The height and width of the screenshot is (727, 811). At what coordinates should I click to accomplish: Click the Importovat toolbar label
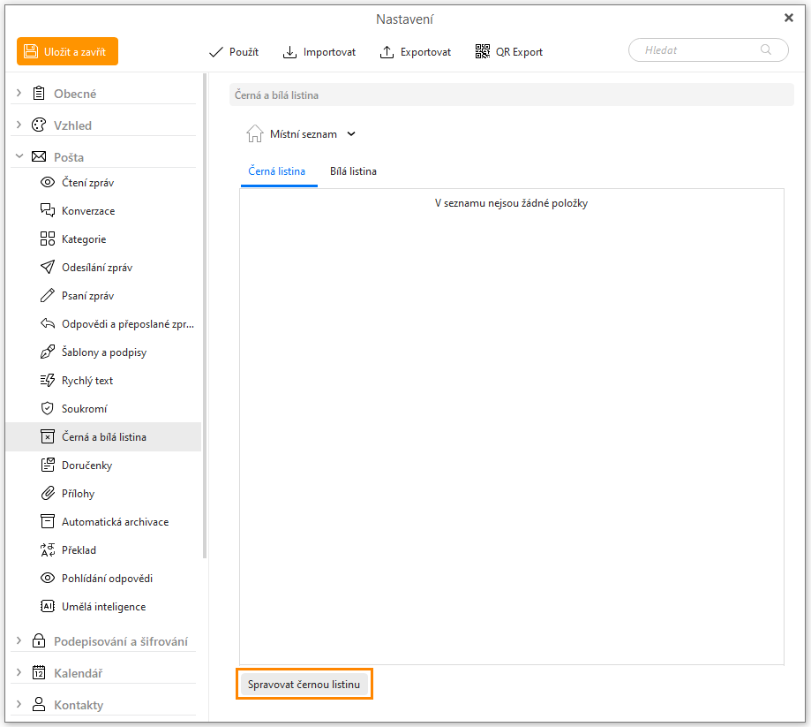click(x=329, y=52)
